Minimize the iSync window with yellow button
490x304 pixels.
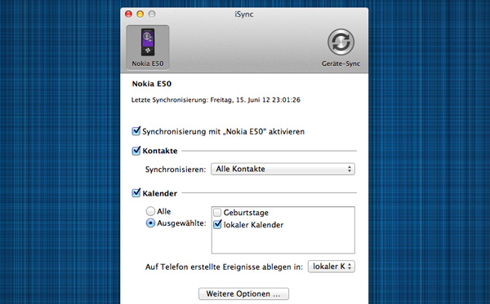pyautogui.click(x=140, y=14)
